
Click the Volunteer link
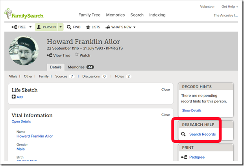coord(207,7)
